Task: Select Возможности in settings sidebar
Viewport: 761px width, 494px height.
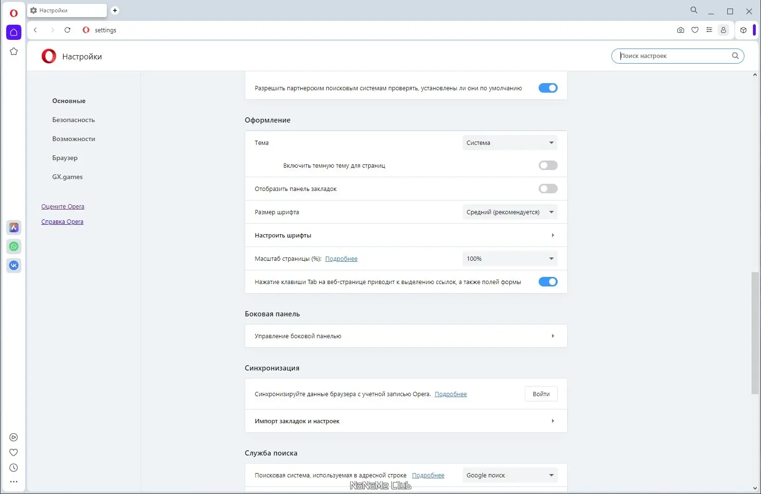Action: tap(74, 139)
